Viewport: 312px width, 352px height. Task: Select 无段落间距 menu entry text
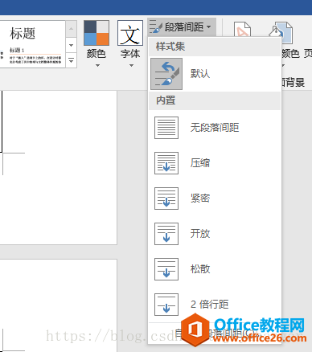tap(215, 128)
